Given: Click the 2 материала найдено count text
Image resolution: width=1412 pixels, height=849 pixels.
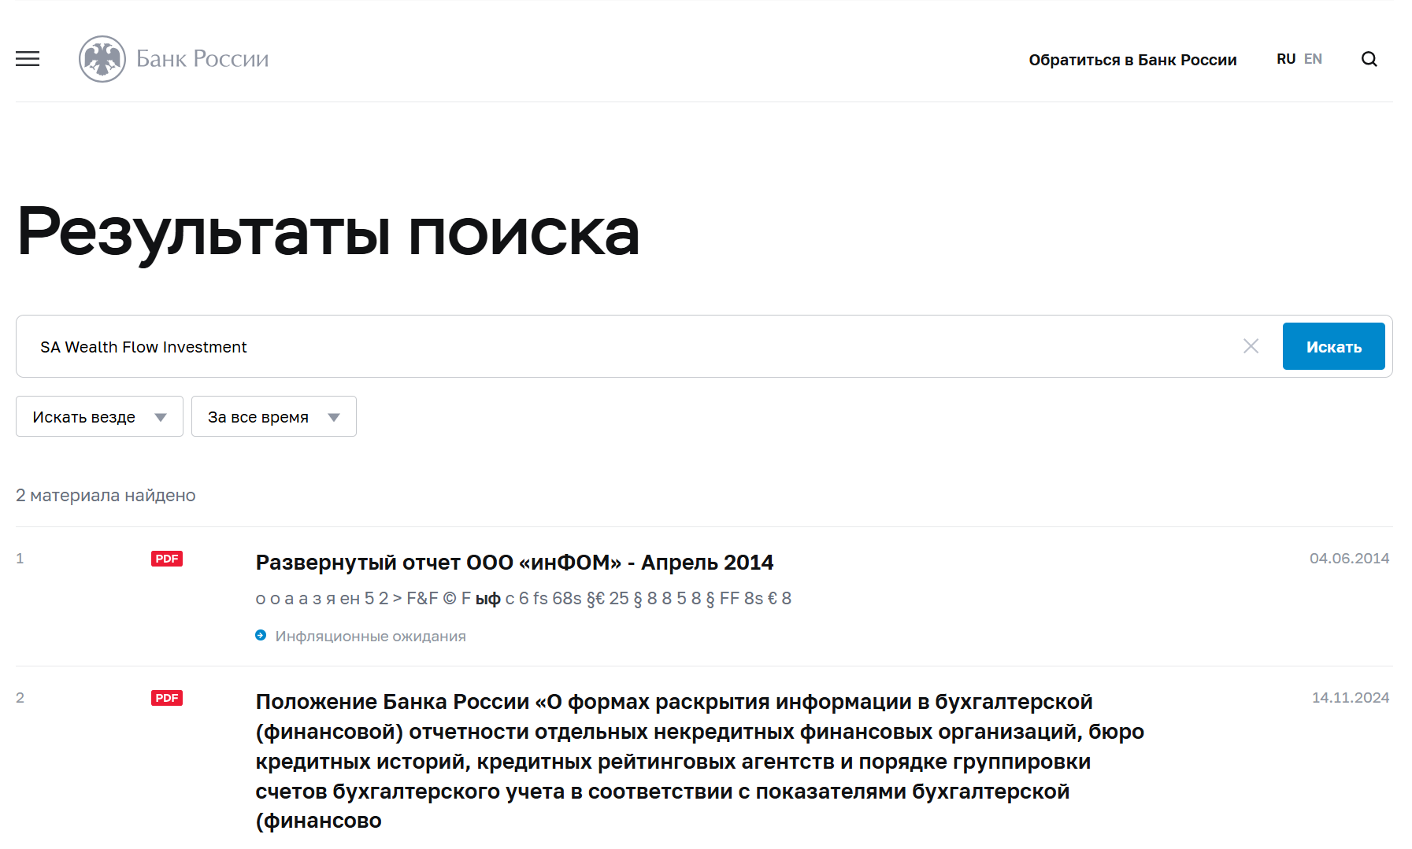Looking at the screenshot, I should coord(106,495).
